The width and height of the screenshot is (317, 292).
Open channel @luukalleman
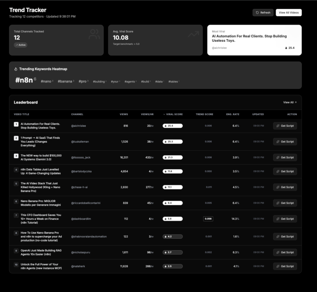(x=80, y=141)
